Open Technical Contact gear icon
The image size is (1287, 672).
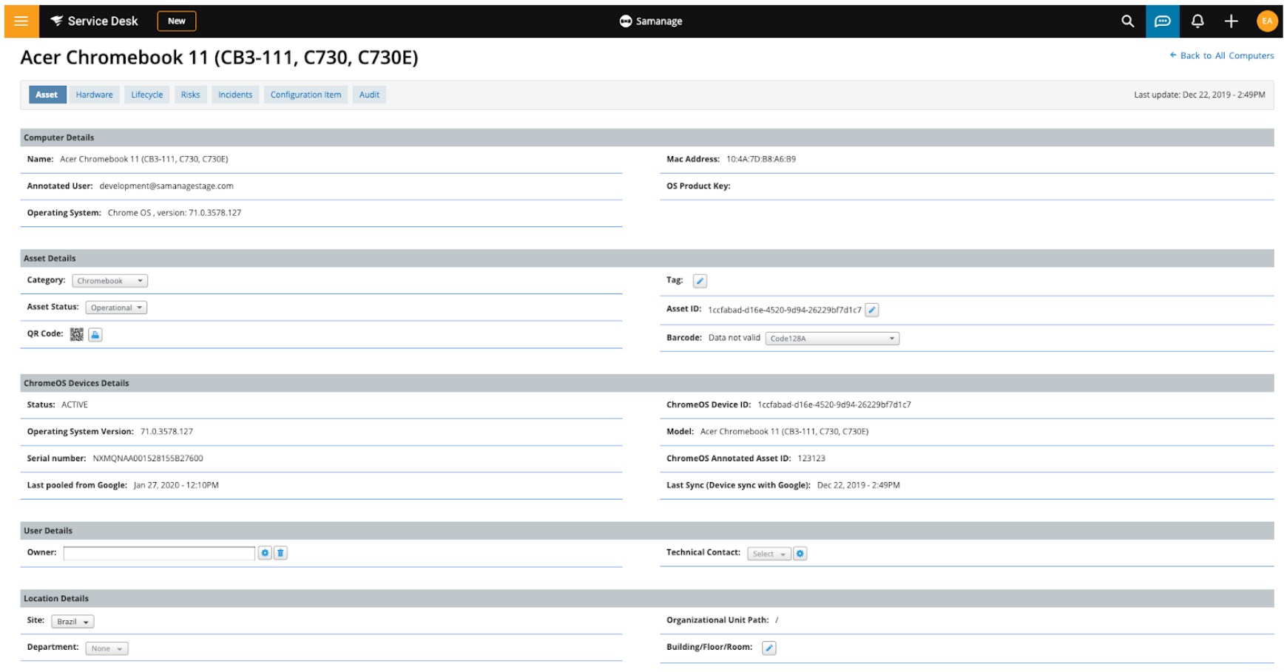[800, 554]
